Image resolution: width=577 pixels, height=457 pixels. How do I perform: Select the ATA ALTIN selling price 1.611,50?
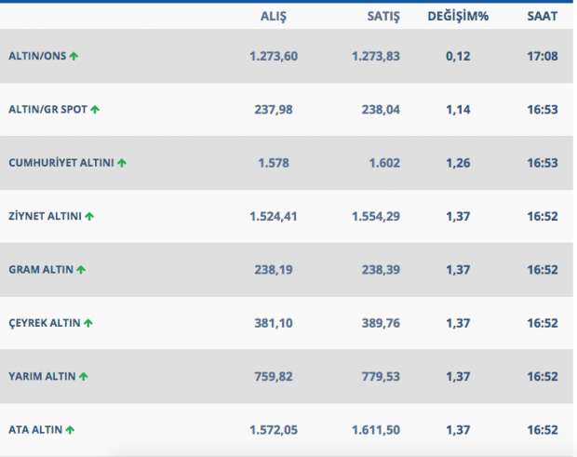376,430
